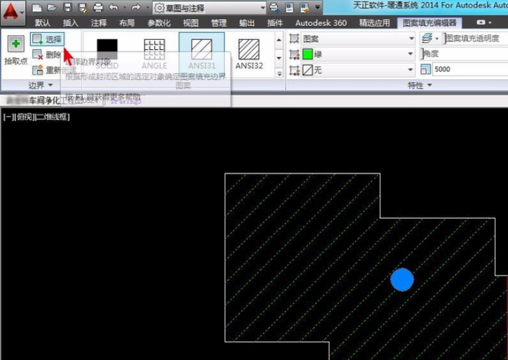Image resolution: width=508 pixels, height=360 pixels.
Task: Open the 草图与注释 workspace dropdown
Action: click(x=209, y=8)
